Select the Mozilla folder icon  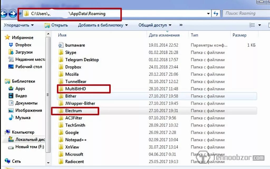pyautogui.click(x=61, y=74)
